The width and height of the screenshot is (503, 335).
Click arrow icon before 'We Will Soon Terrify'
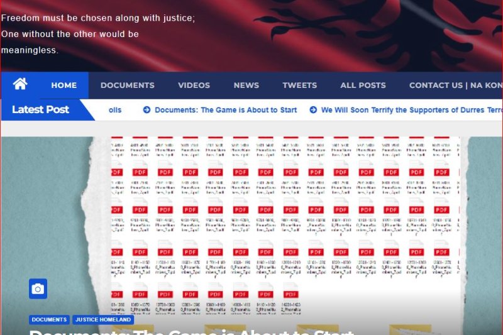pyautogui.click(x=313, y=110)
